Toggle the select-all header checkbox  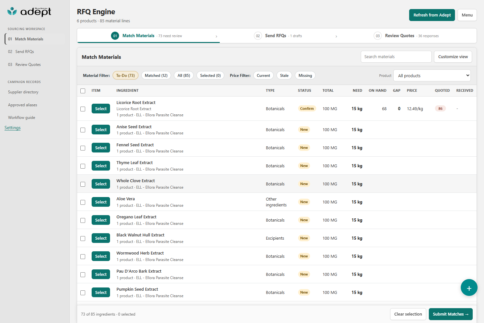click(83, 91)
